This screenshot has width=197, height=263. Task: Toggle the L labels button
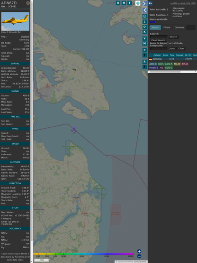pyautogui.click(x=144, y=22)
